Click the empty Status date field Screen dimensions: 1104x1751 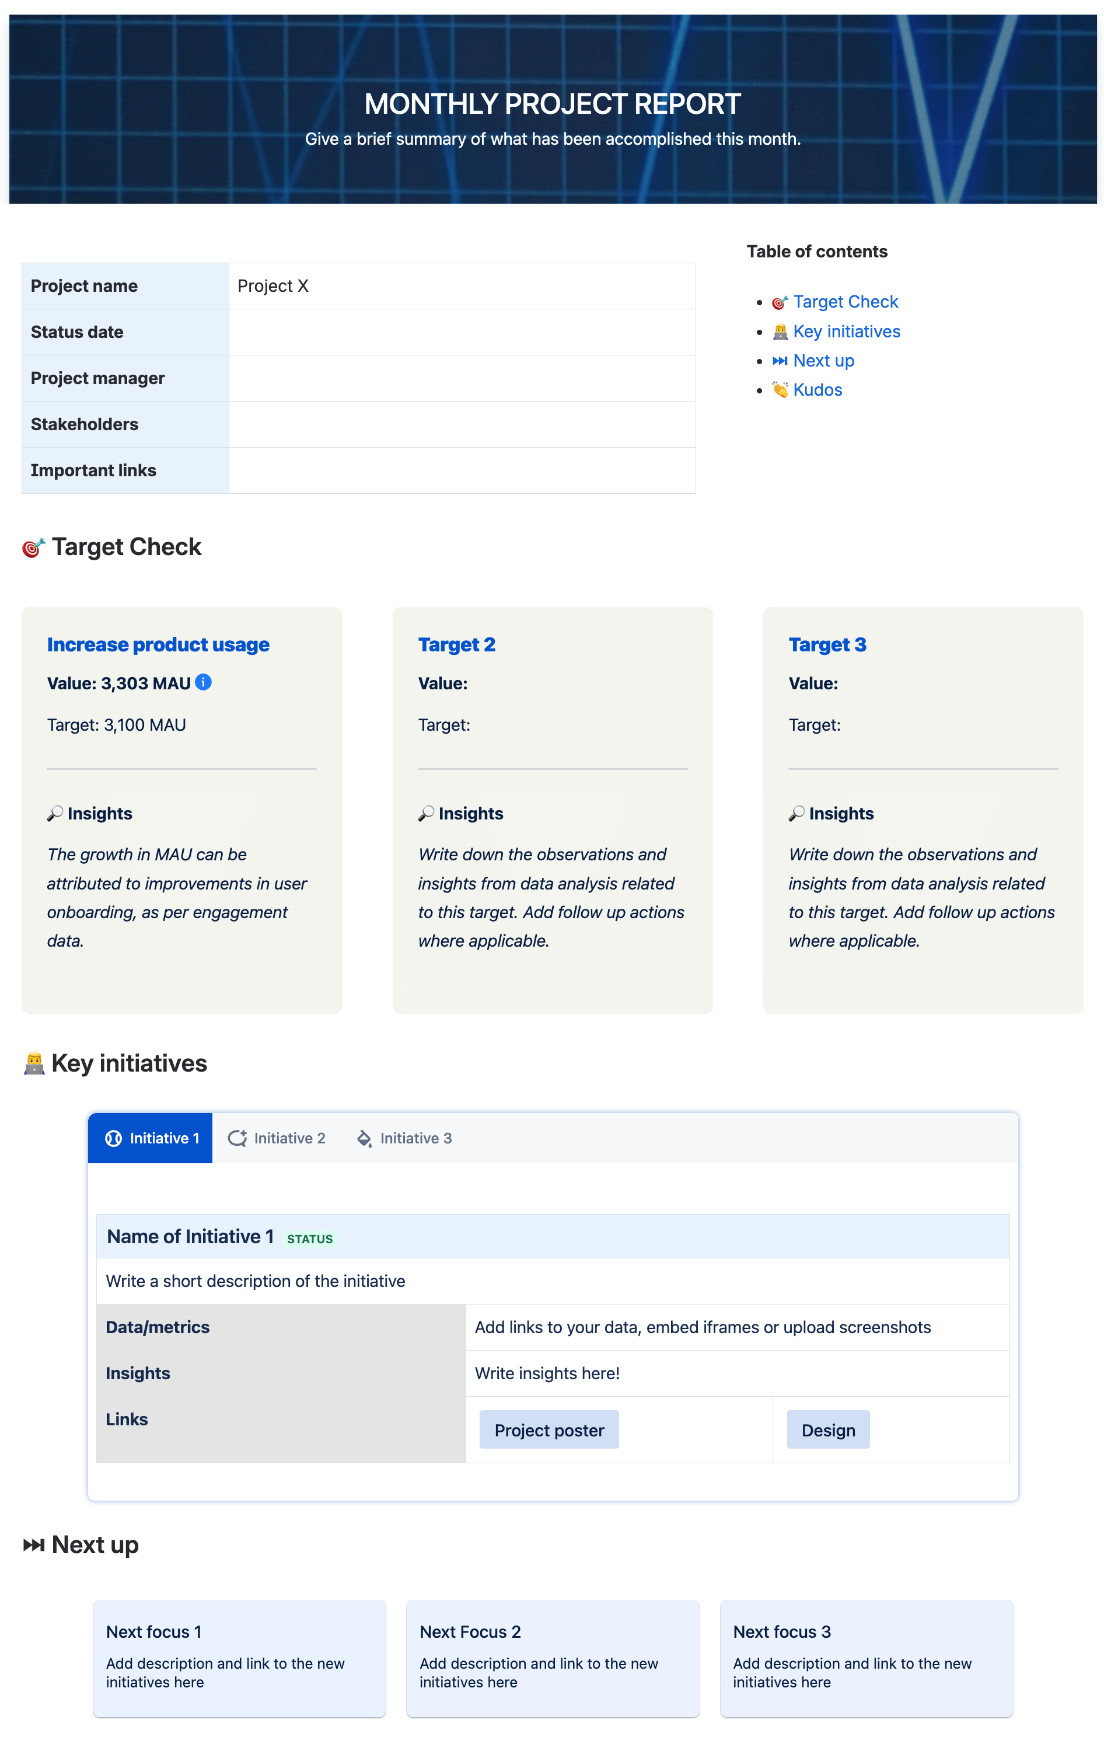tap(462, 332)
